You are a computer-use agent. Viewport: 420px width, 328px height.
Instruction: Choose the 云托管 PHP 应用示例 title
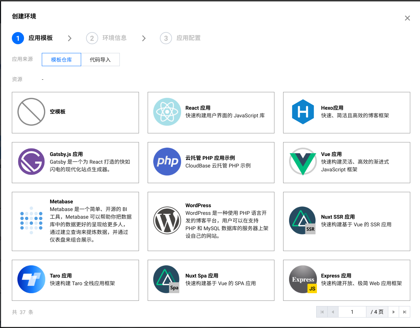(x=210, y=158)
